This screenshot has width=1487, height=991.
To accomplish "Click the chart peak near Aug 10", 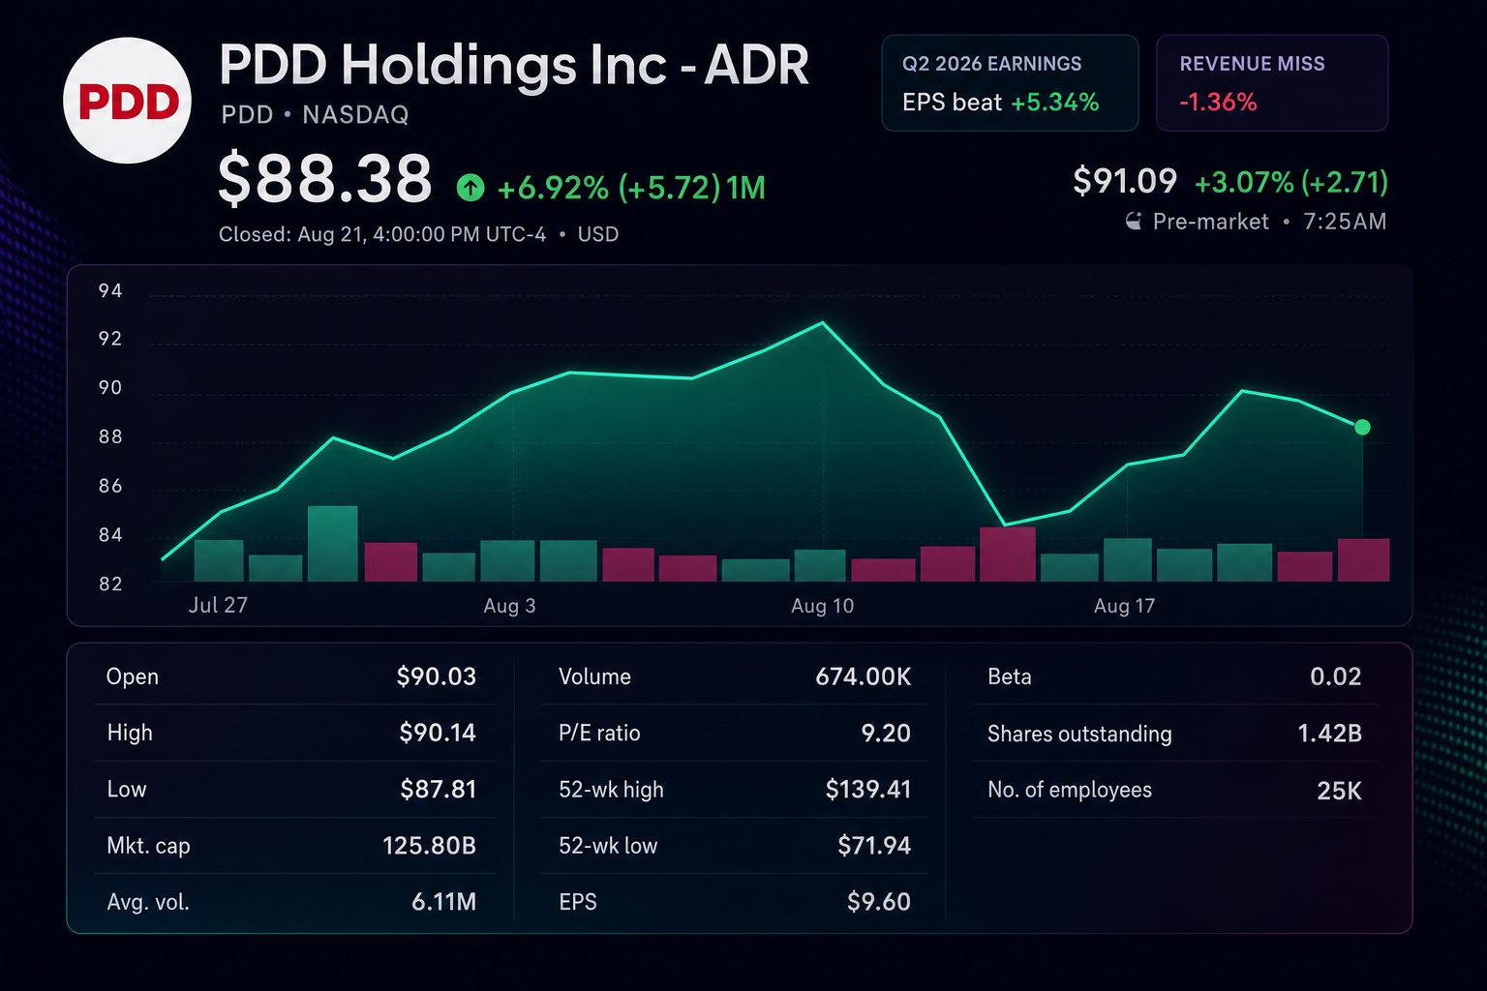I will tap(823, 322).
